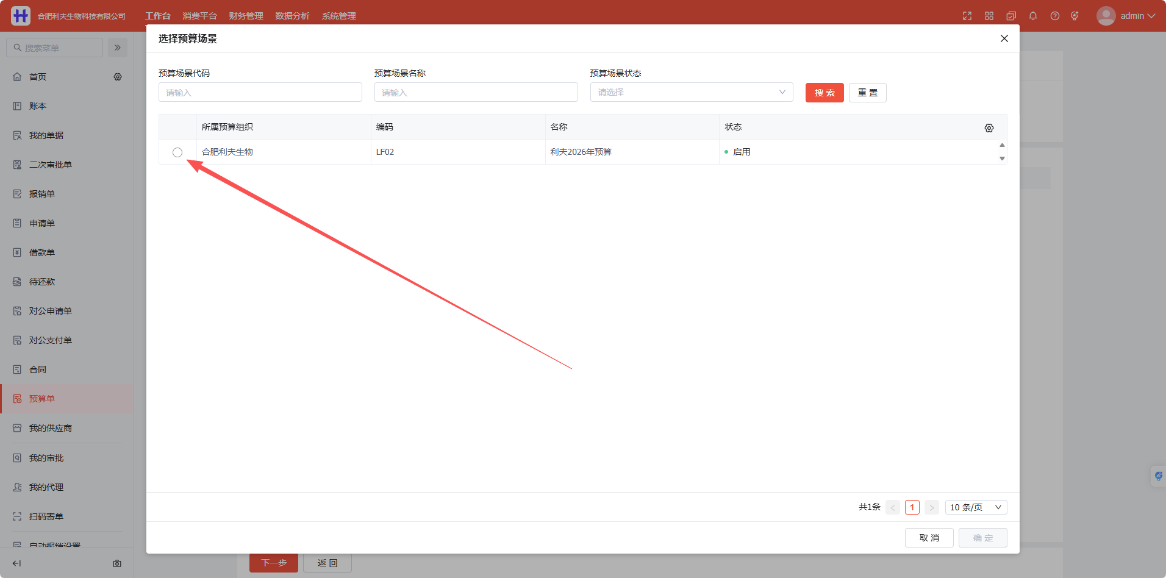Close the 选择预算场景 dialog

(x=1004, y=38)
